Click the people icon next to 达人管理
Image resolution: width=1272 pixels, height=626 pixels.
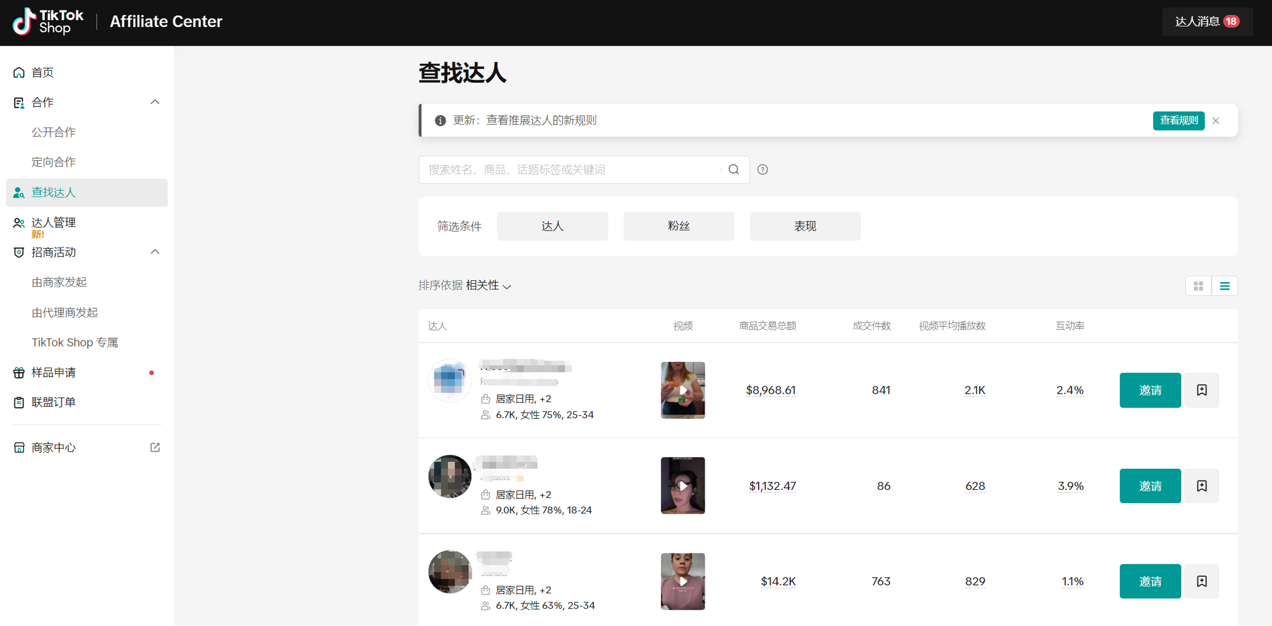[19, 223]
